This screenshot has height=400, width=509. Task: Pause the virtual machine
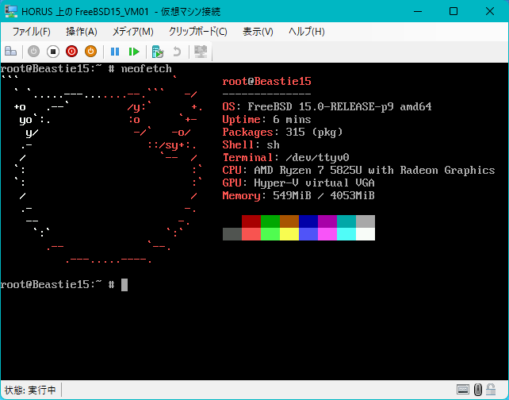pyautogui.click(x=115, y=52)
